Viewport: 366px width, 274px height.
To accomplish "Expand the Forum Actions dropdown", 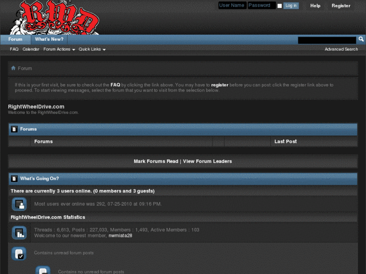I will tap(59, 49).
